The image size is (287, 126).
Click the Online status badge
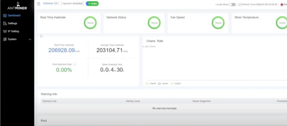coord(92,4)
